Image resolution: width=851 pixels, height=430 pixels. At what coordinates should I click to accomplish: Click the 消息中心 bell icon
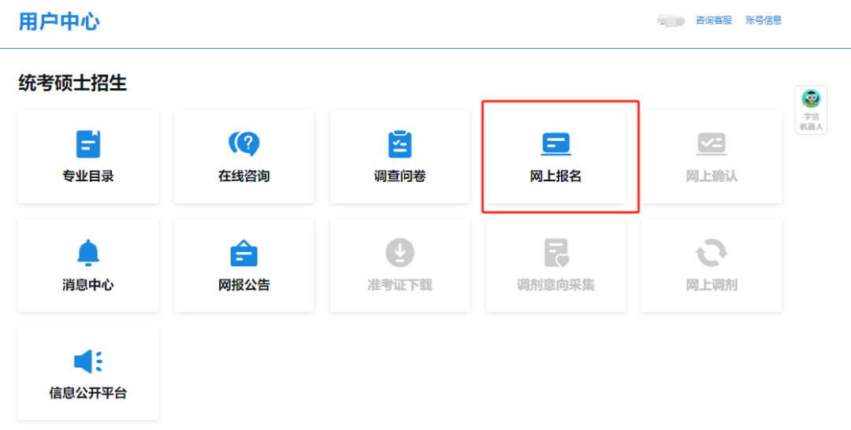[88, 253]
